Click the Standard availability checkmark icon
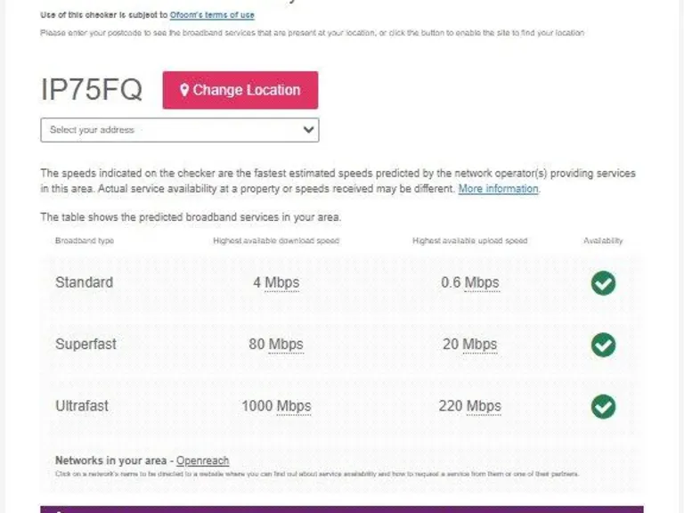This screenshot has height=513, width=684. coord(603,283)
